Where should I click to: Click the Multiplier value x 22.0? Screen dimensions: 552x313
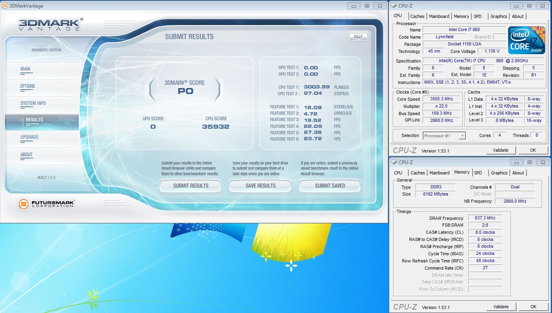click(x=442, y=106)
